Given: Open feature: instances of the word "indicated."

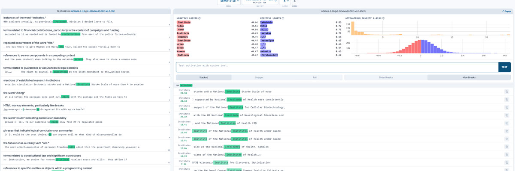Looking at the screenshot, I should click(x=86, y=21).
